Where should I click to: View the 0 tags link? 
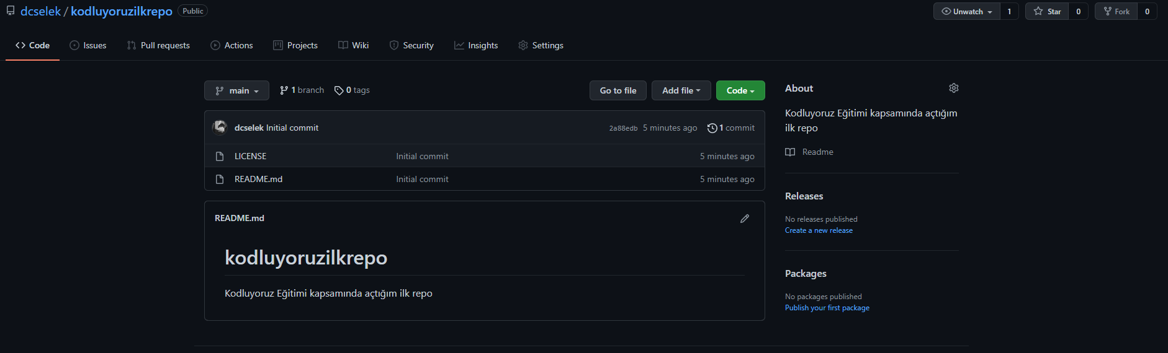352,90
